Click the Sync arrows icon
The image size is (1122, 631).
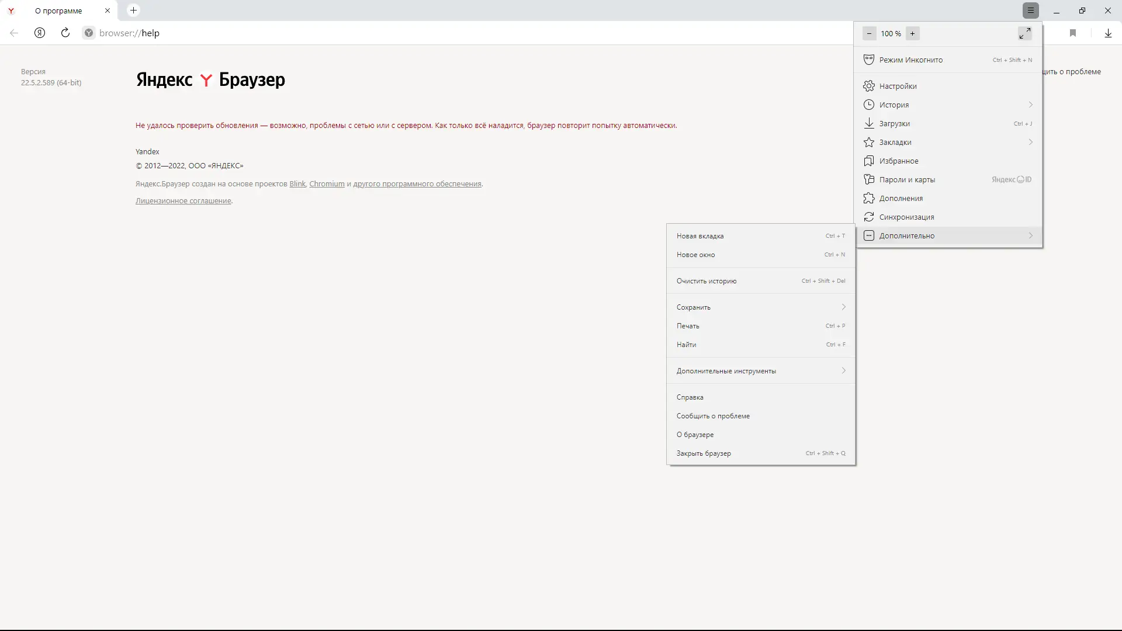(869, 217)
